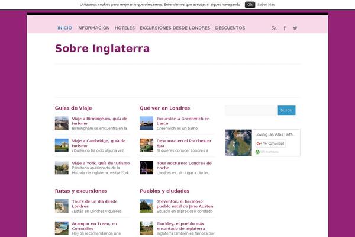Open the Saber Más cookie link
Viewport: 355px width, 237px height.
(x=266, y=5)
